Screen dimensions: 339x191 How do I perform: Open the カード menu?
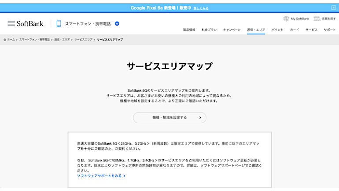(x=294, y=30)
